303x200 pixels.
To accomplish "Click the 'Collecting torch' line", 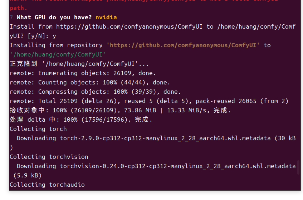I will [x=38, y=129].
